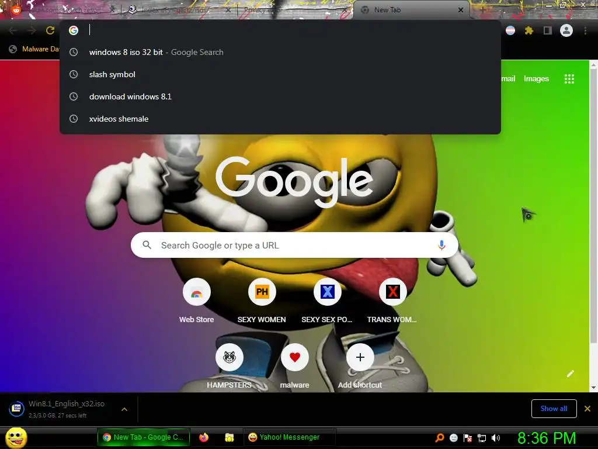Click the striped flag extension icon
Viewport: 598px width, 449px height.
510,30
